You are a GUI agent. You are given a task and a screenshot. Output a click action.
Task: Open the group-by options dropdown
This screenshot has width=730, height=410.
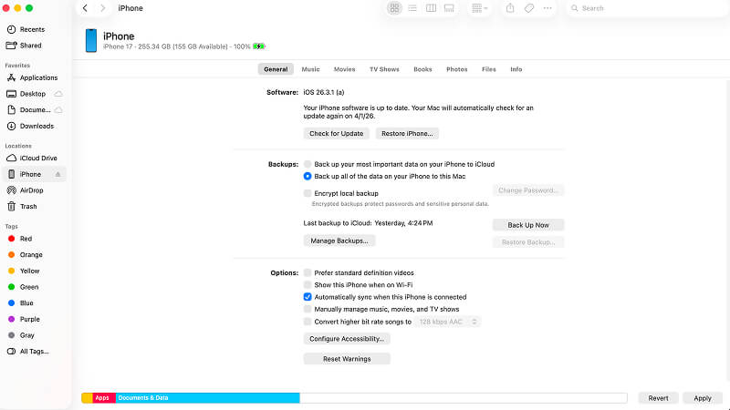coord(479,8)
